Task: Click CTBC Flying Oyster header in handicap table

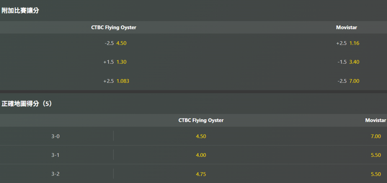Action: [x=114, y=28]
